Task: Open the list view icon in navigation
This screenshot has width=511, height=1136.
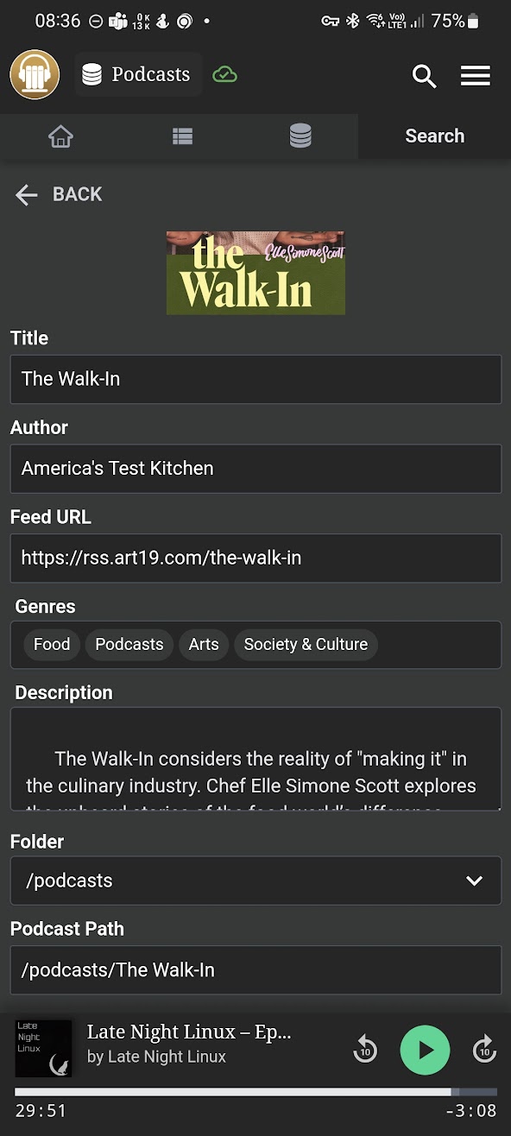Action: click(182, 136)
